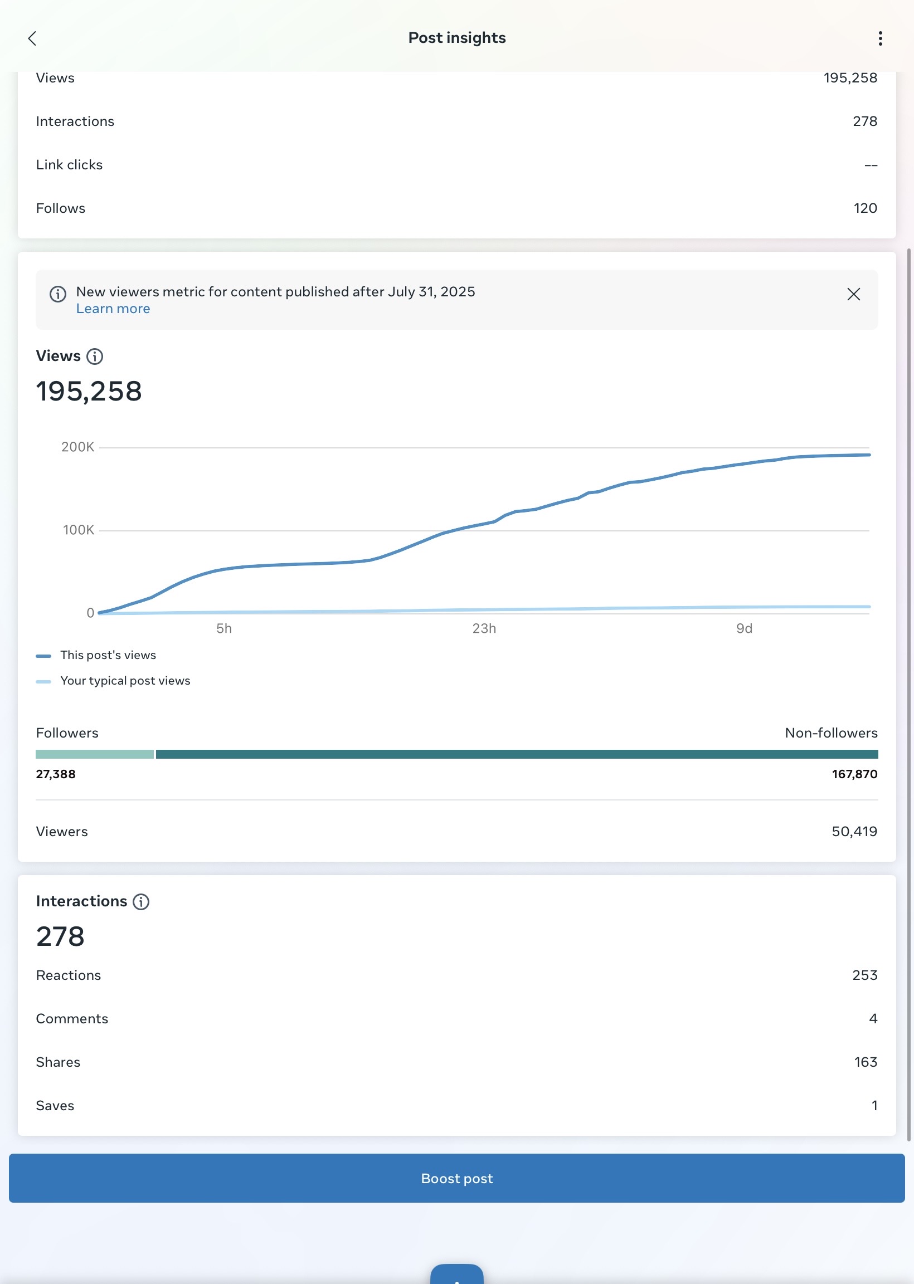Click the 9d time axis label
The width and height of the screenshot is (914, 1284).
click(x=744, y=628)
